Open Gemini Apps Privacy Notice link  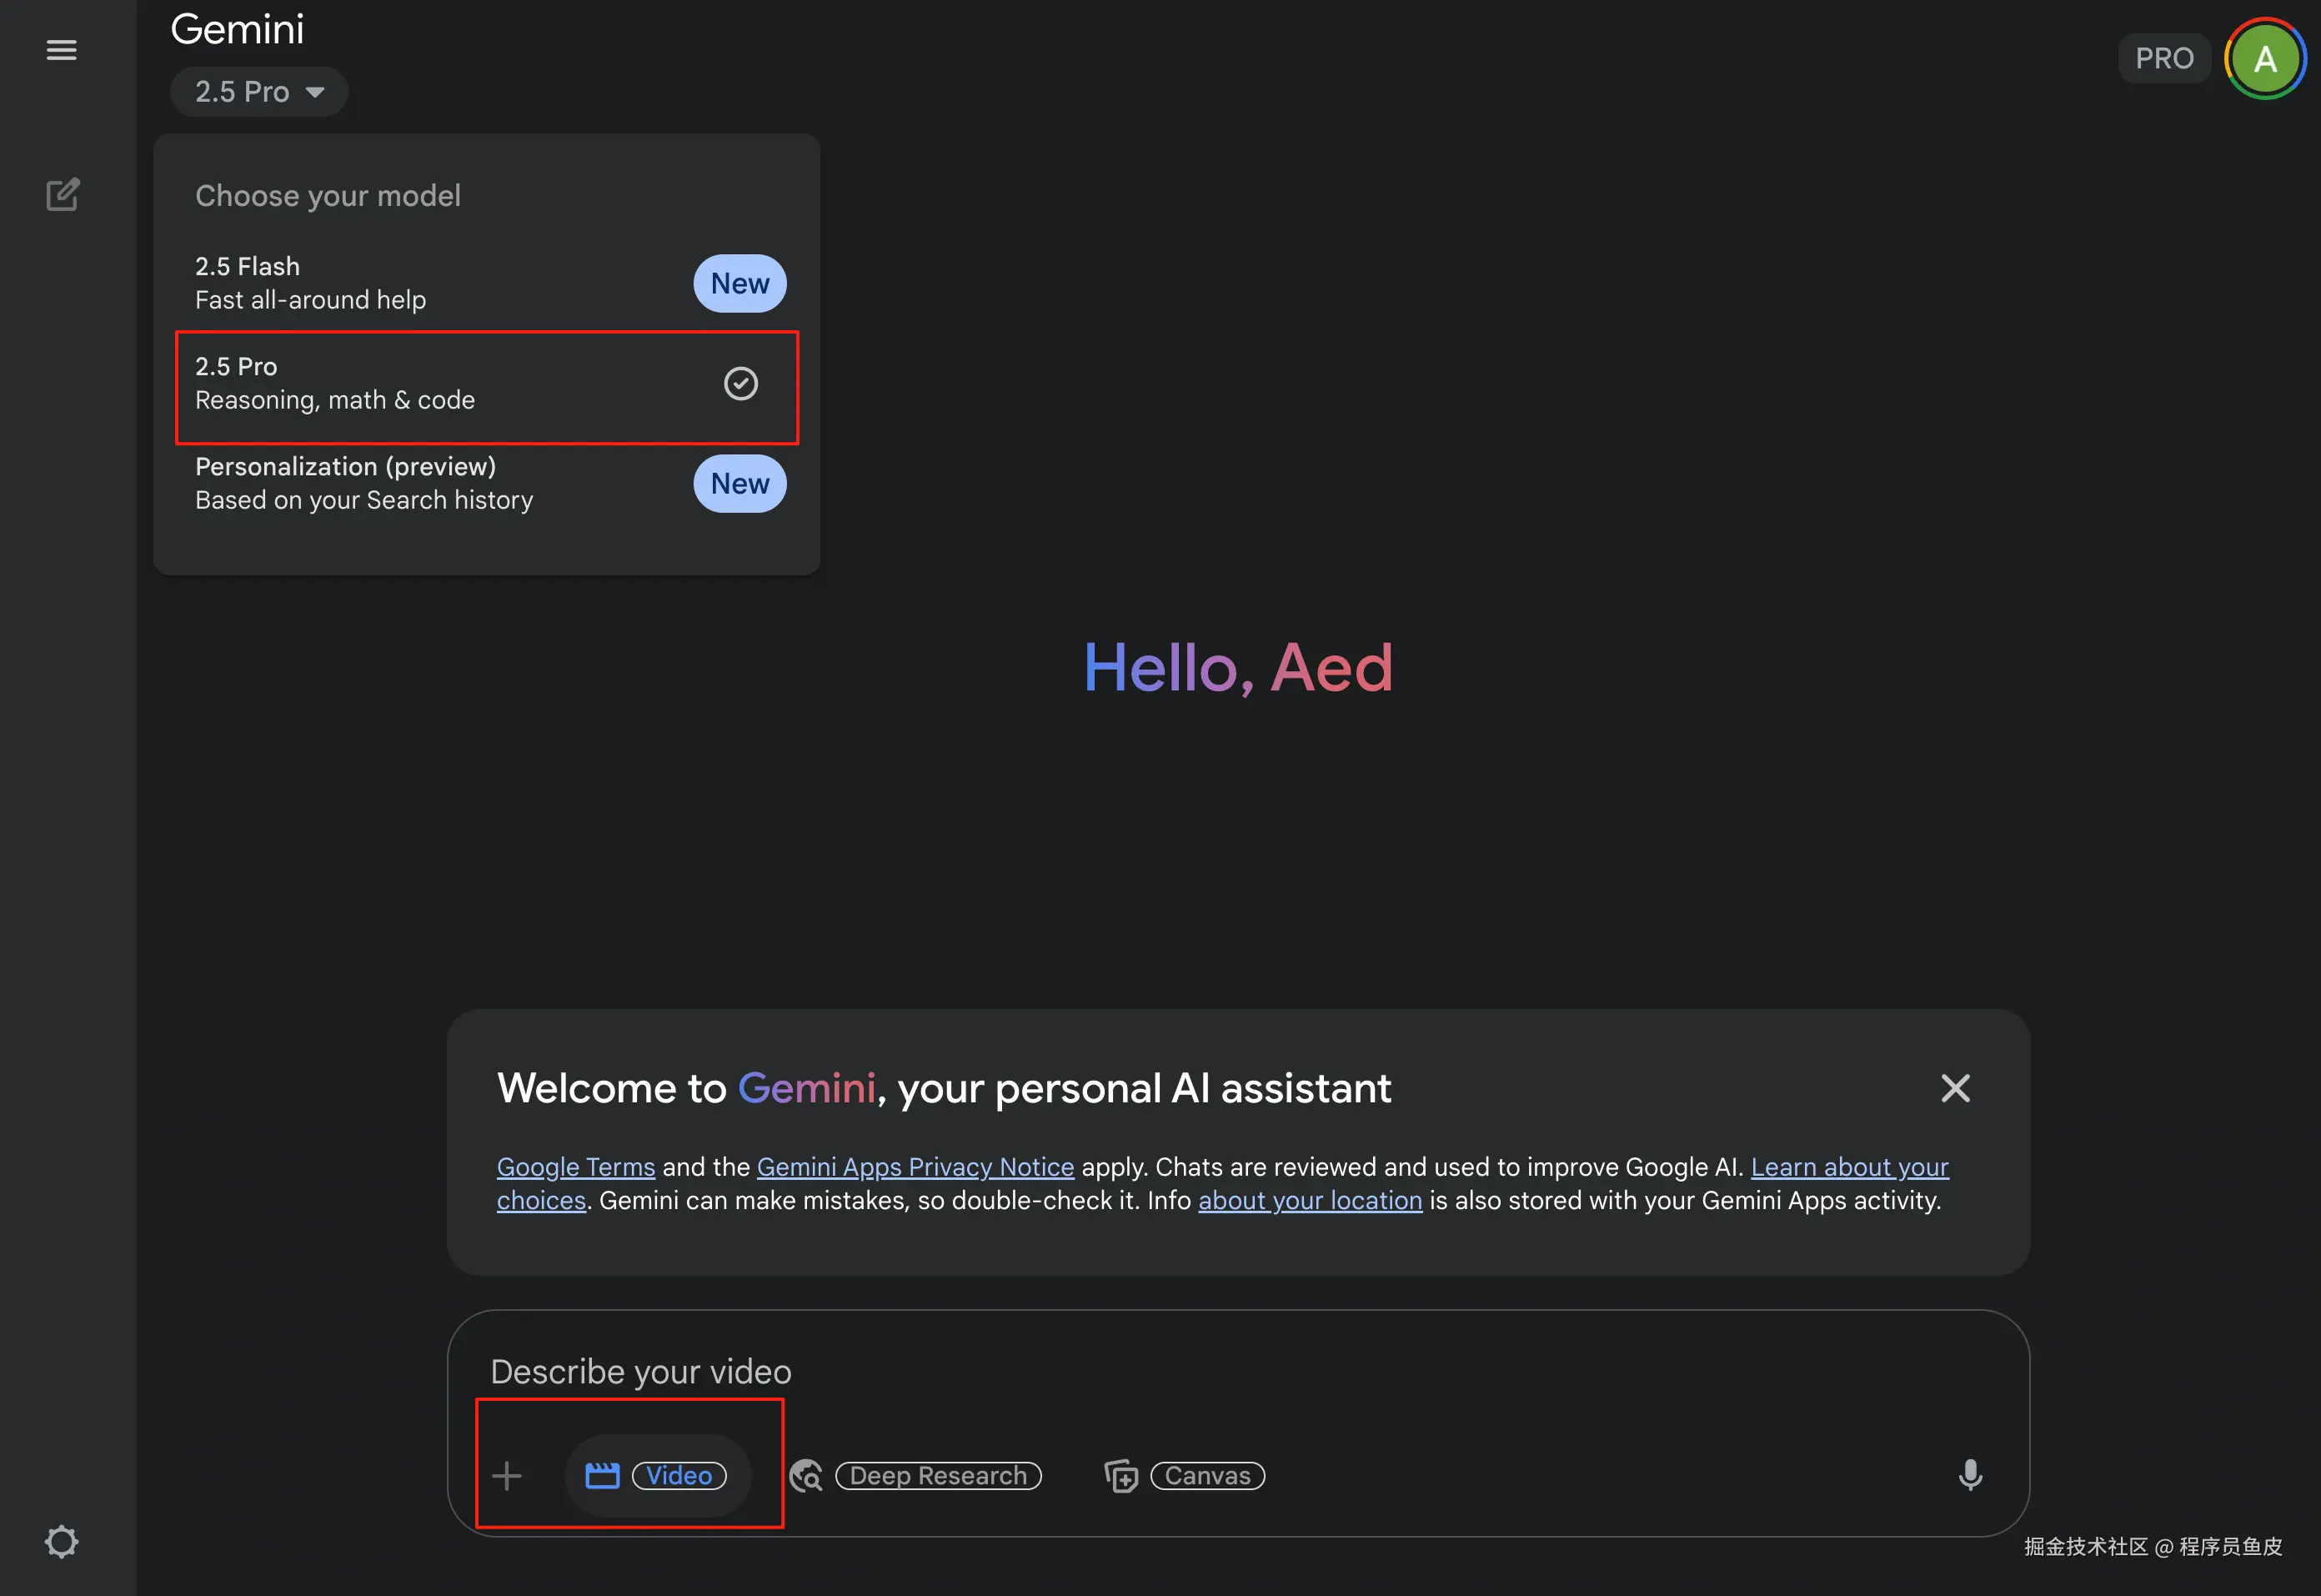[915, 1166]
